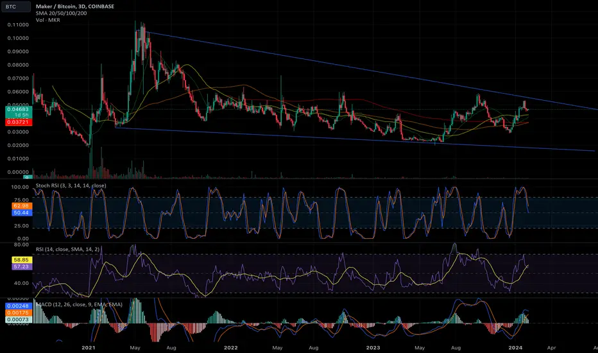Click the yellow 58.85 RSI value

21,260
